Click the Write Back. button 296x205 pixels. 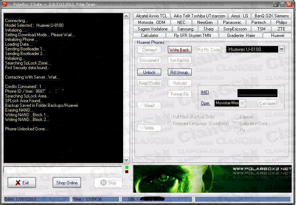[x=179, y=50]
